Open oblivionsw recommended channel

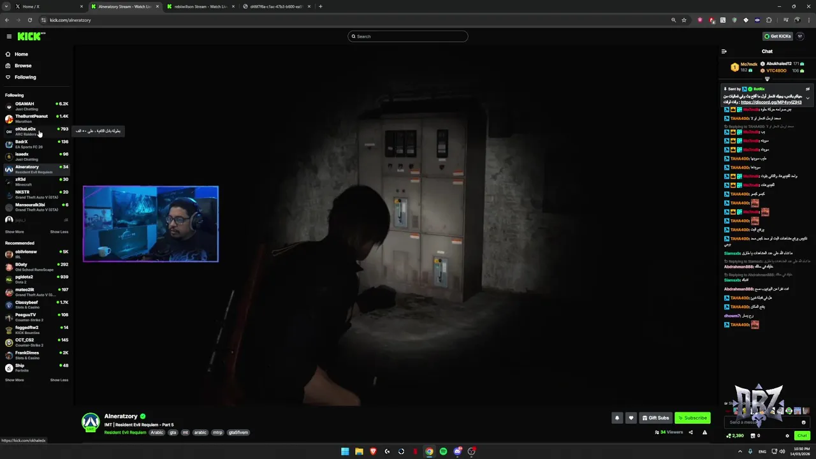36,254
